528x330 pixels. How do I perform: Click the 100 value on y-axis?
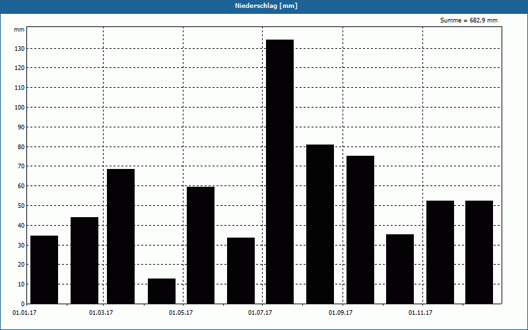(20, 108)
